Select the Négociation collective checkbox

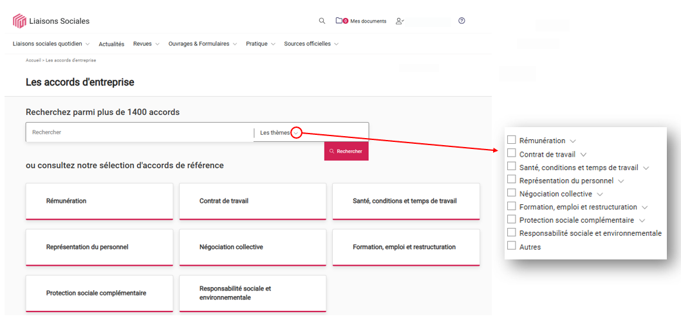point(512,193)
